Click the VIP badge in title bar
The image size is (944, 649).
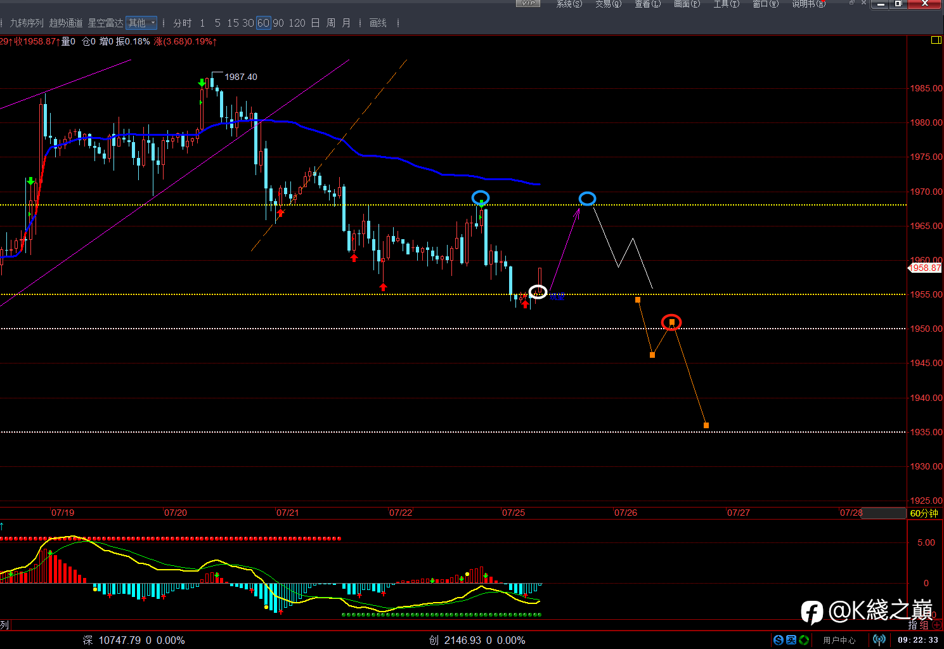click(527, 4)
